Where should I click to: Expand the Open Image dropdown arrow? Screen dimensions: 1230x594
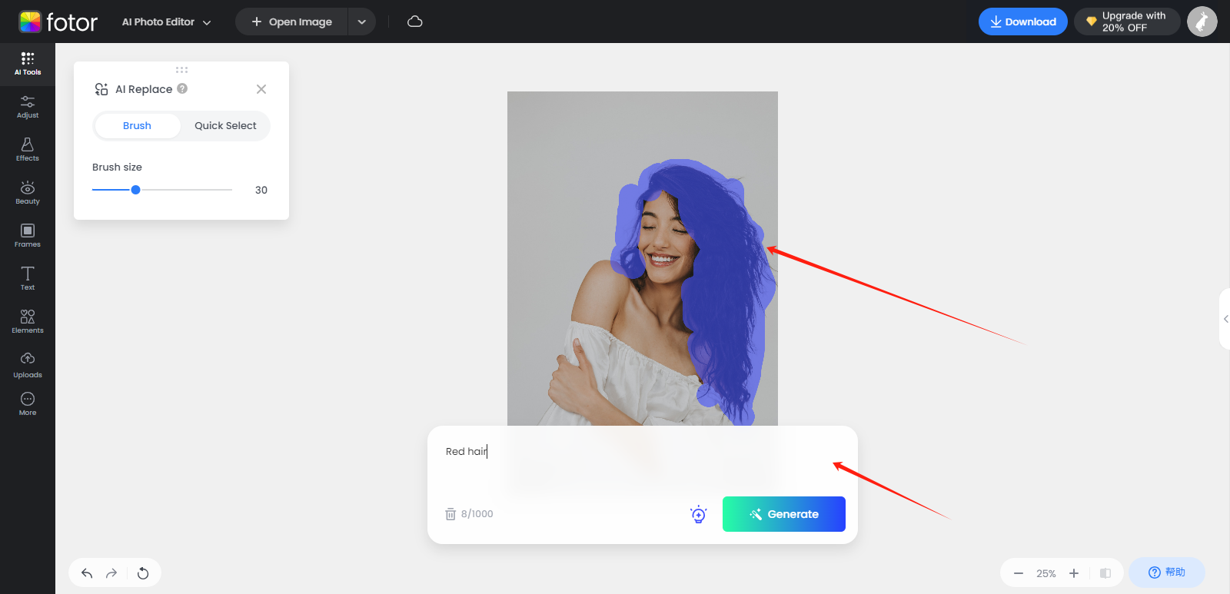(362, 22)
